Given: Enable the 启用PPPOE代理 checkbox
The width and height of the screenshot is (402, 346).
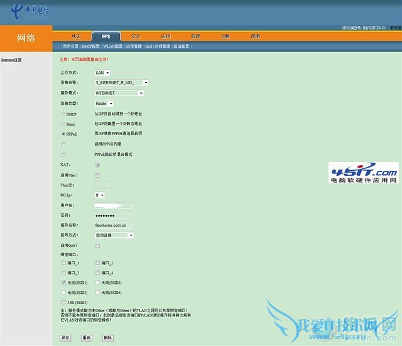Looking at the screenshot, I should coord(63,144).
